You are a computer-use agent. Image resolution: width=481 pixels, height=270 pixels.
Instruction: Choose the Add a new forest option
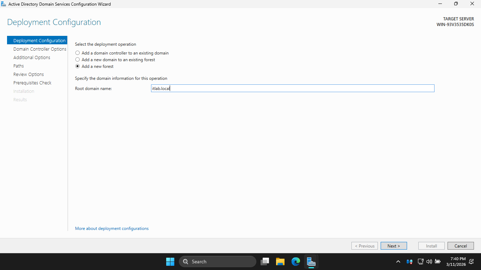[x=77, y=66]
